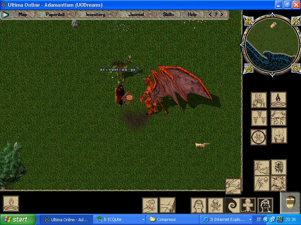Cast the orange flame over pentagram spell

[11, 204]
